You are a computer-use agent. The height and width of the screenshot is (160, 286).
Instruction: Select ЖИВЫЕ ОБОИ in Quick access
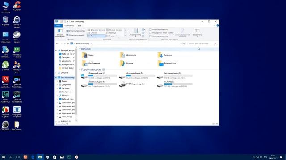(67, 68)
